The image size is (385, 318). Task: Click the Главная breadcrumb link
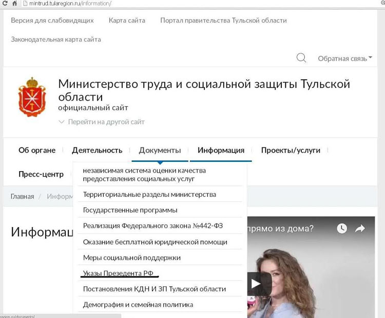[x=22, y=196]
